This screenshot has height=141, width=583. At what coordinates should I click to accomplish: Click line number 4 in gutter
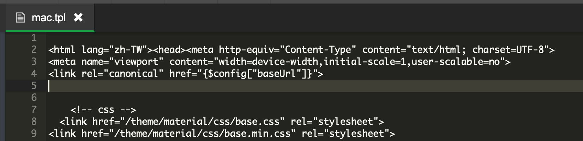click(34, 74)
